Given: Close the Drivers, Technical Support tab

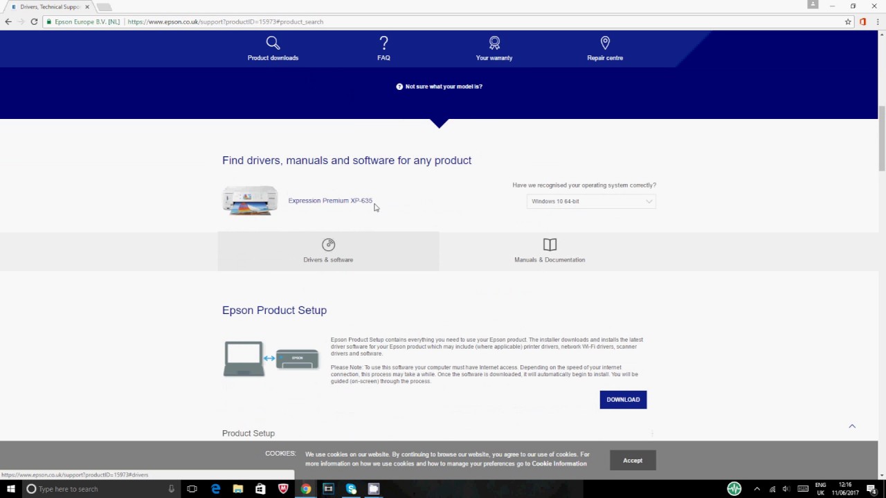Looking at the screenshot, I should click(x=87, y=7).
